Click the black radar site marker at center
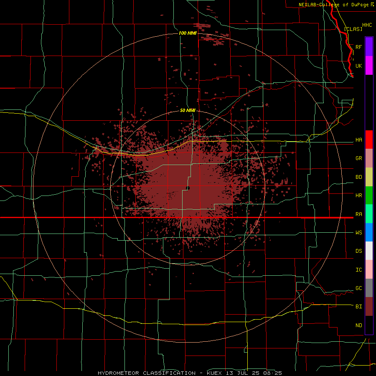This screenshot has width=376, height=376. (188, 188)
